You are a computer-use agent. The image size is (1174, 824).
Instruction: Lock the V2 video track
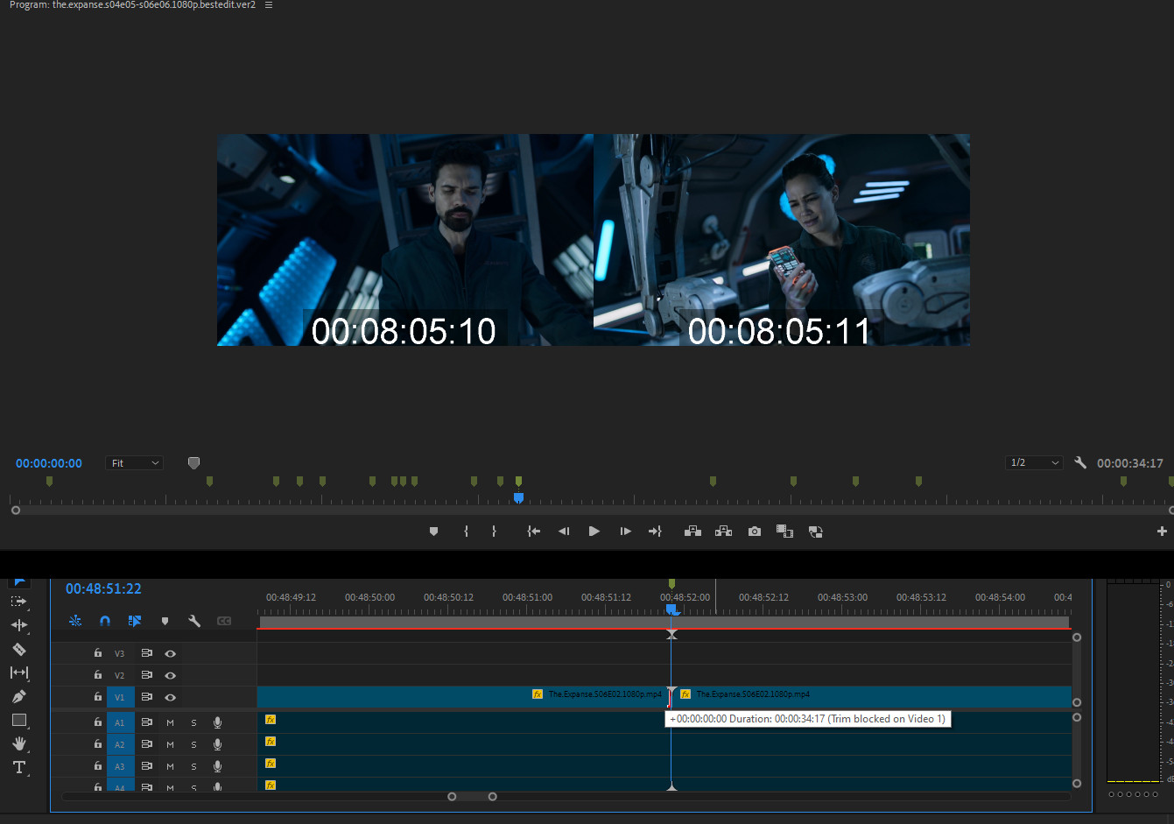[x=98, y=675]
